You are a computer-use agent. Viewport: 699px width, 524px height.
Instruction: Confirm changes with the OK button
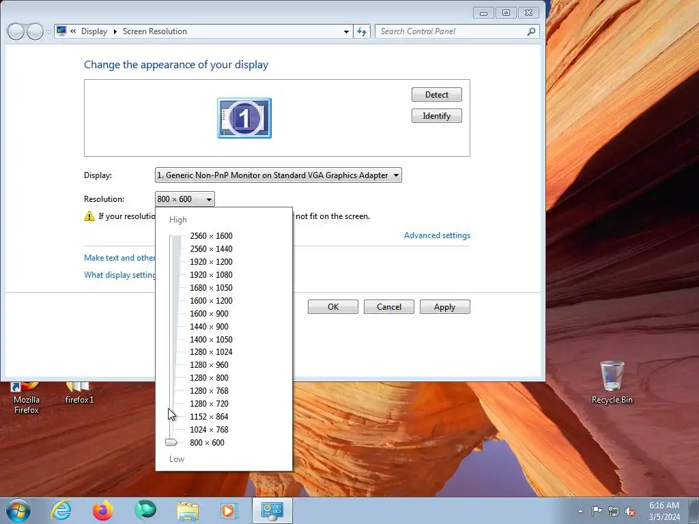[333, 306]
